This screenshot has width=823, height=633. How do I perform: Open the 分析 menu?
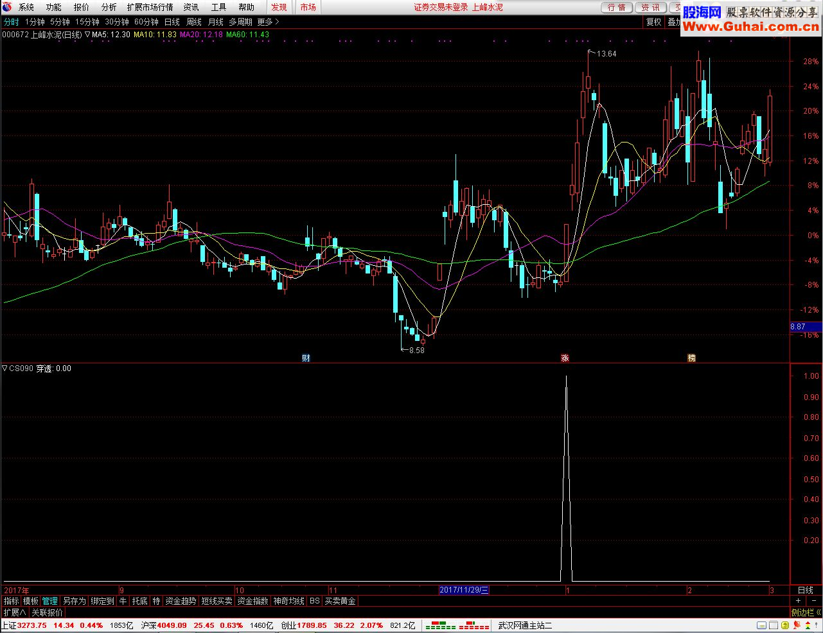click(x=109, y=7)
